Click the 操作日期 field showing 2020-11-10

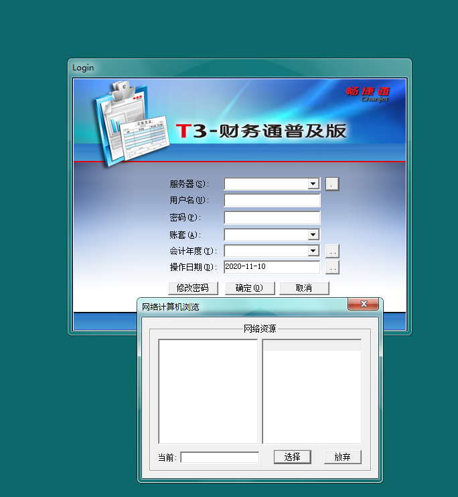272,267
